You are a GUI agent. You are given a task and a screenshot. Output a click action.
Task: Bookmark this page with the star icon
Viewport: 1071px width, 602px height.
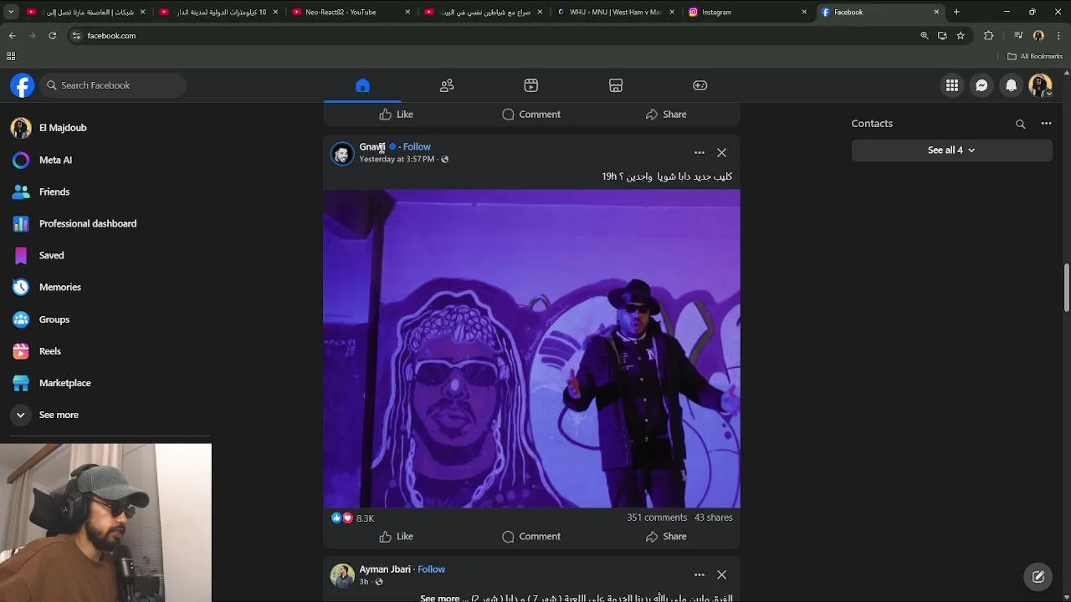(961, 36)
